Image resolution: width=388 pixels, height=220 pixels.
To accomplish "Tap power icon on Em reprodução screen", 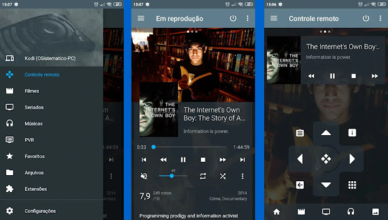I will tap(233, 18).
